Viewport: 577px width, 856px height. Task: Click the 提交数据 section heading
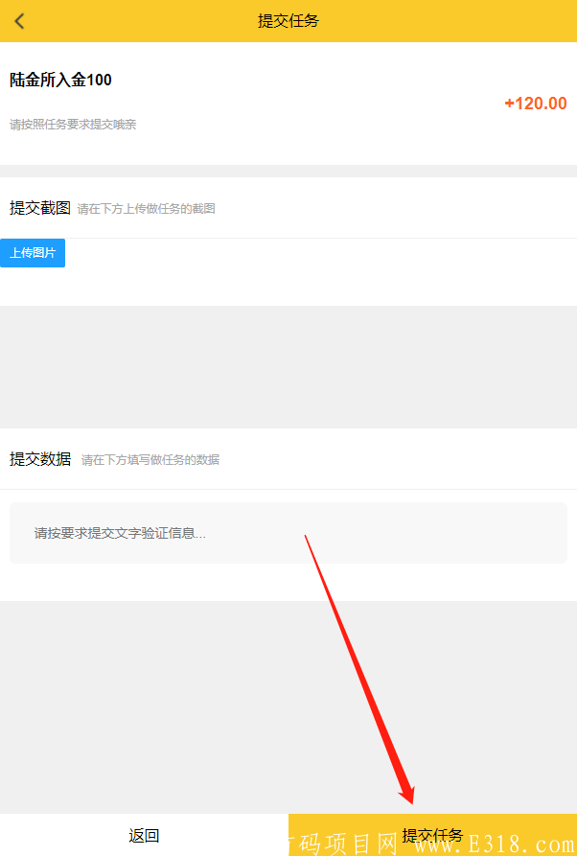coord(40,459)
